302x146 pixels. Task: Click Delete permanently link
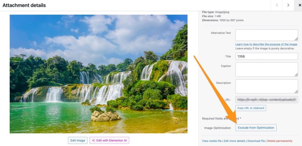point(280,141)
